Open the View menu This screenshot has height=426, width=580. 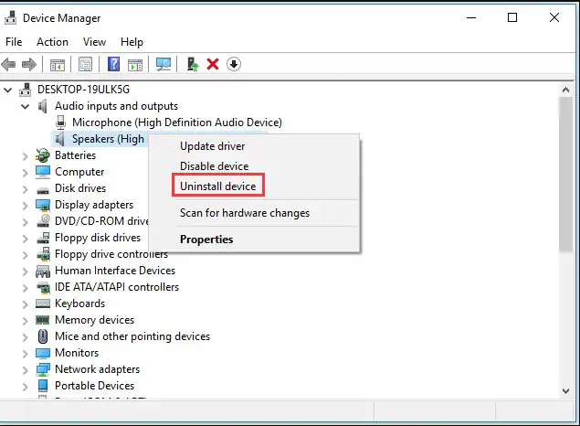click(94, 42)
